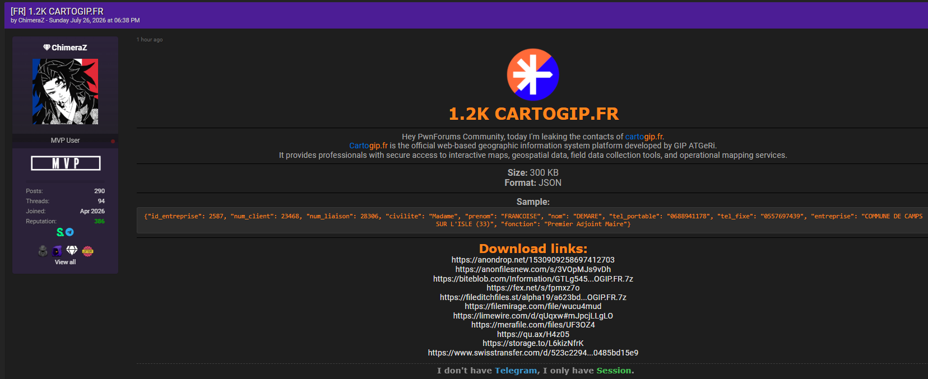928x379 pixels.
Task: Click the Threads count 94
Action: point(101,201)
